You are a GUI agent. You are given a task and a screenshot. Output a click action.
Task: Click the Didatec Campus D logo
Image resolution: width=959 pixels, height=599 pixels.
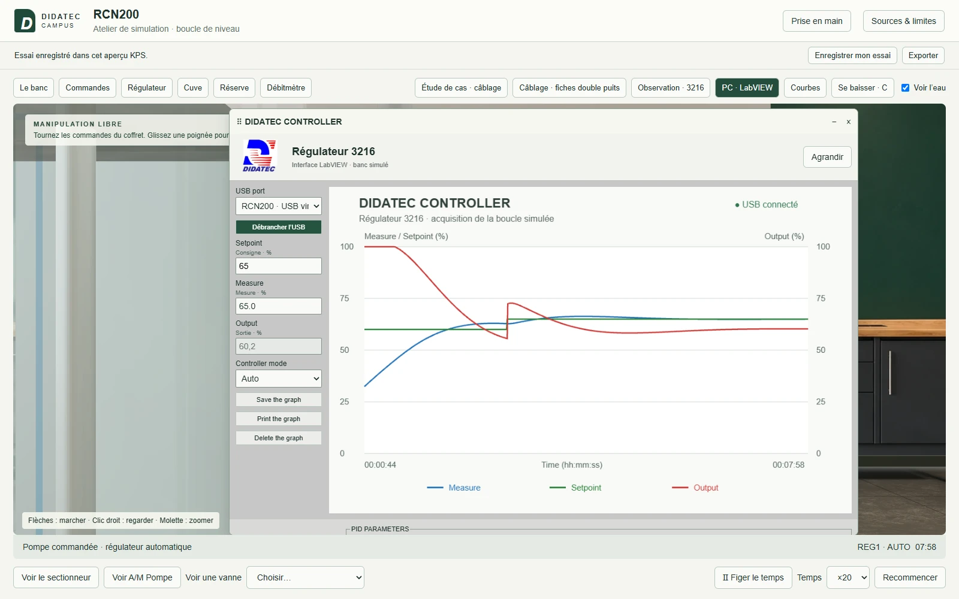coord(25,21)
